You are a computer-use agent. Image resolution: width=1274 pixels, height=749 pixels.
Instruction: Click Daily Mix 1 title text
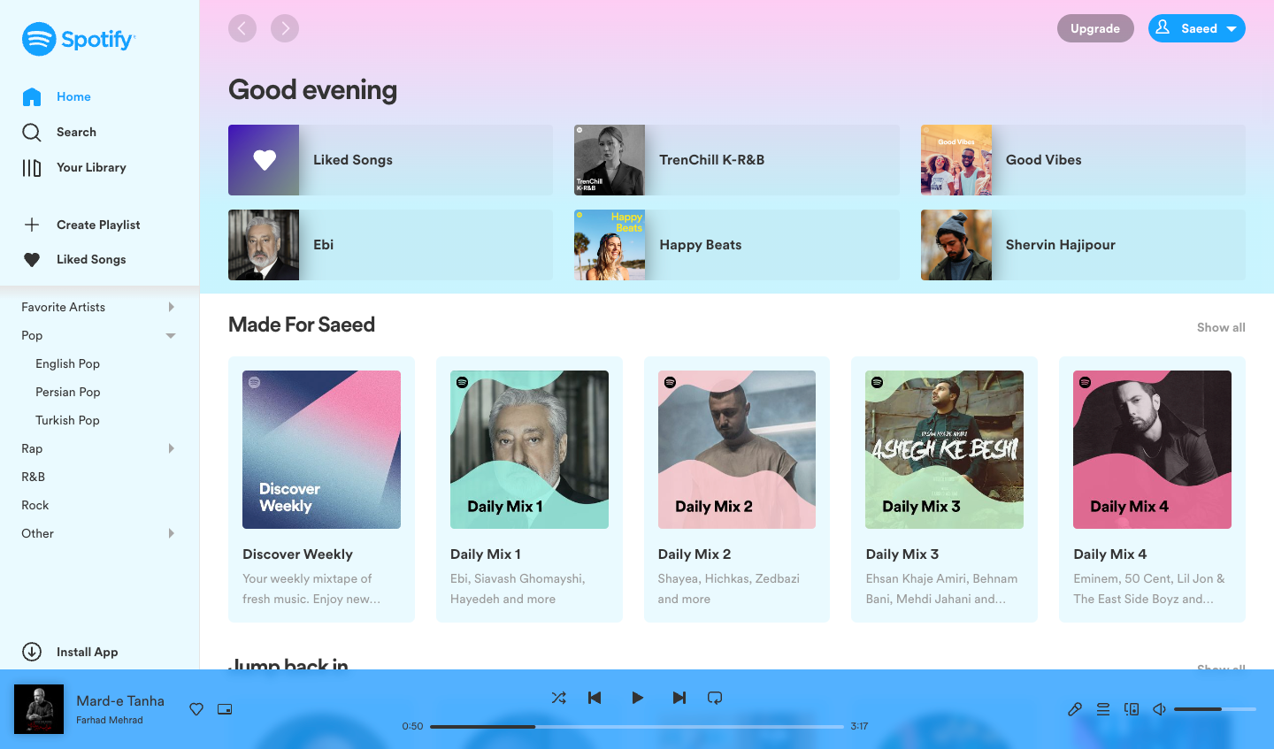(x=486, y=554)
